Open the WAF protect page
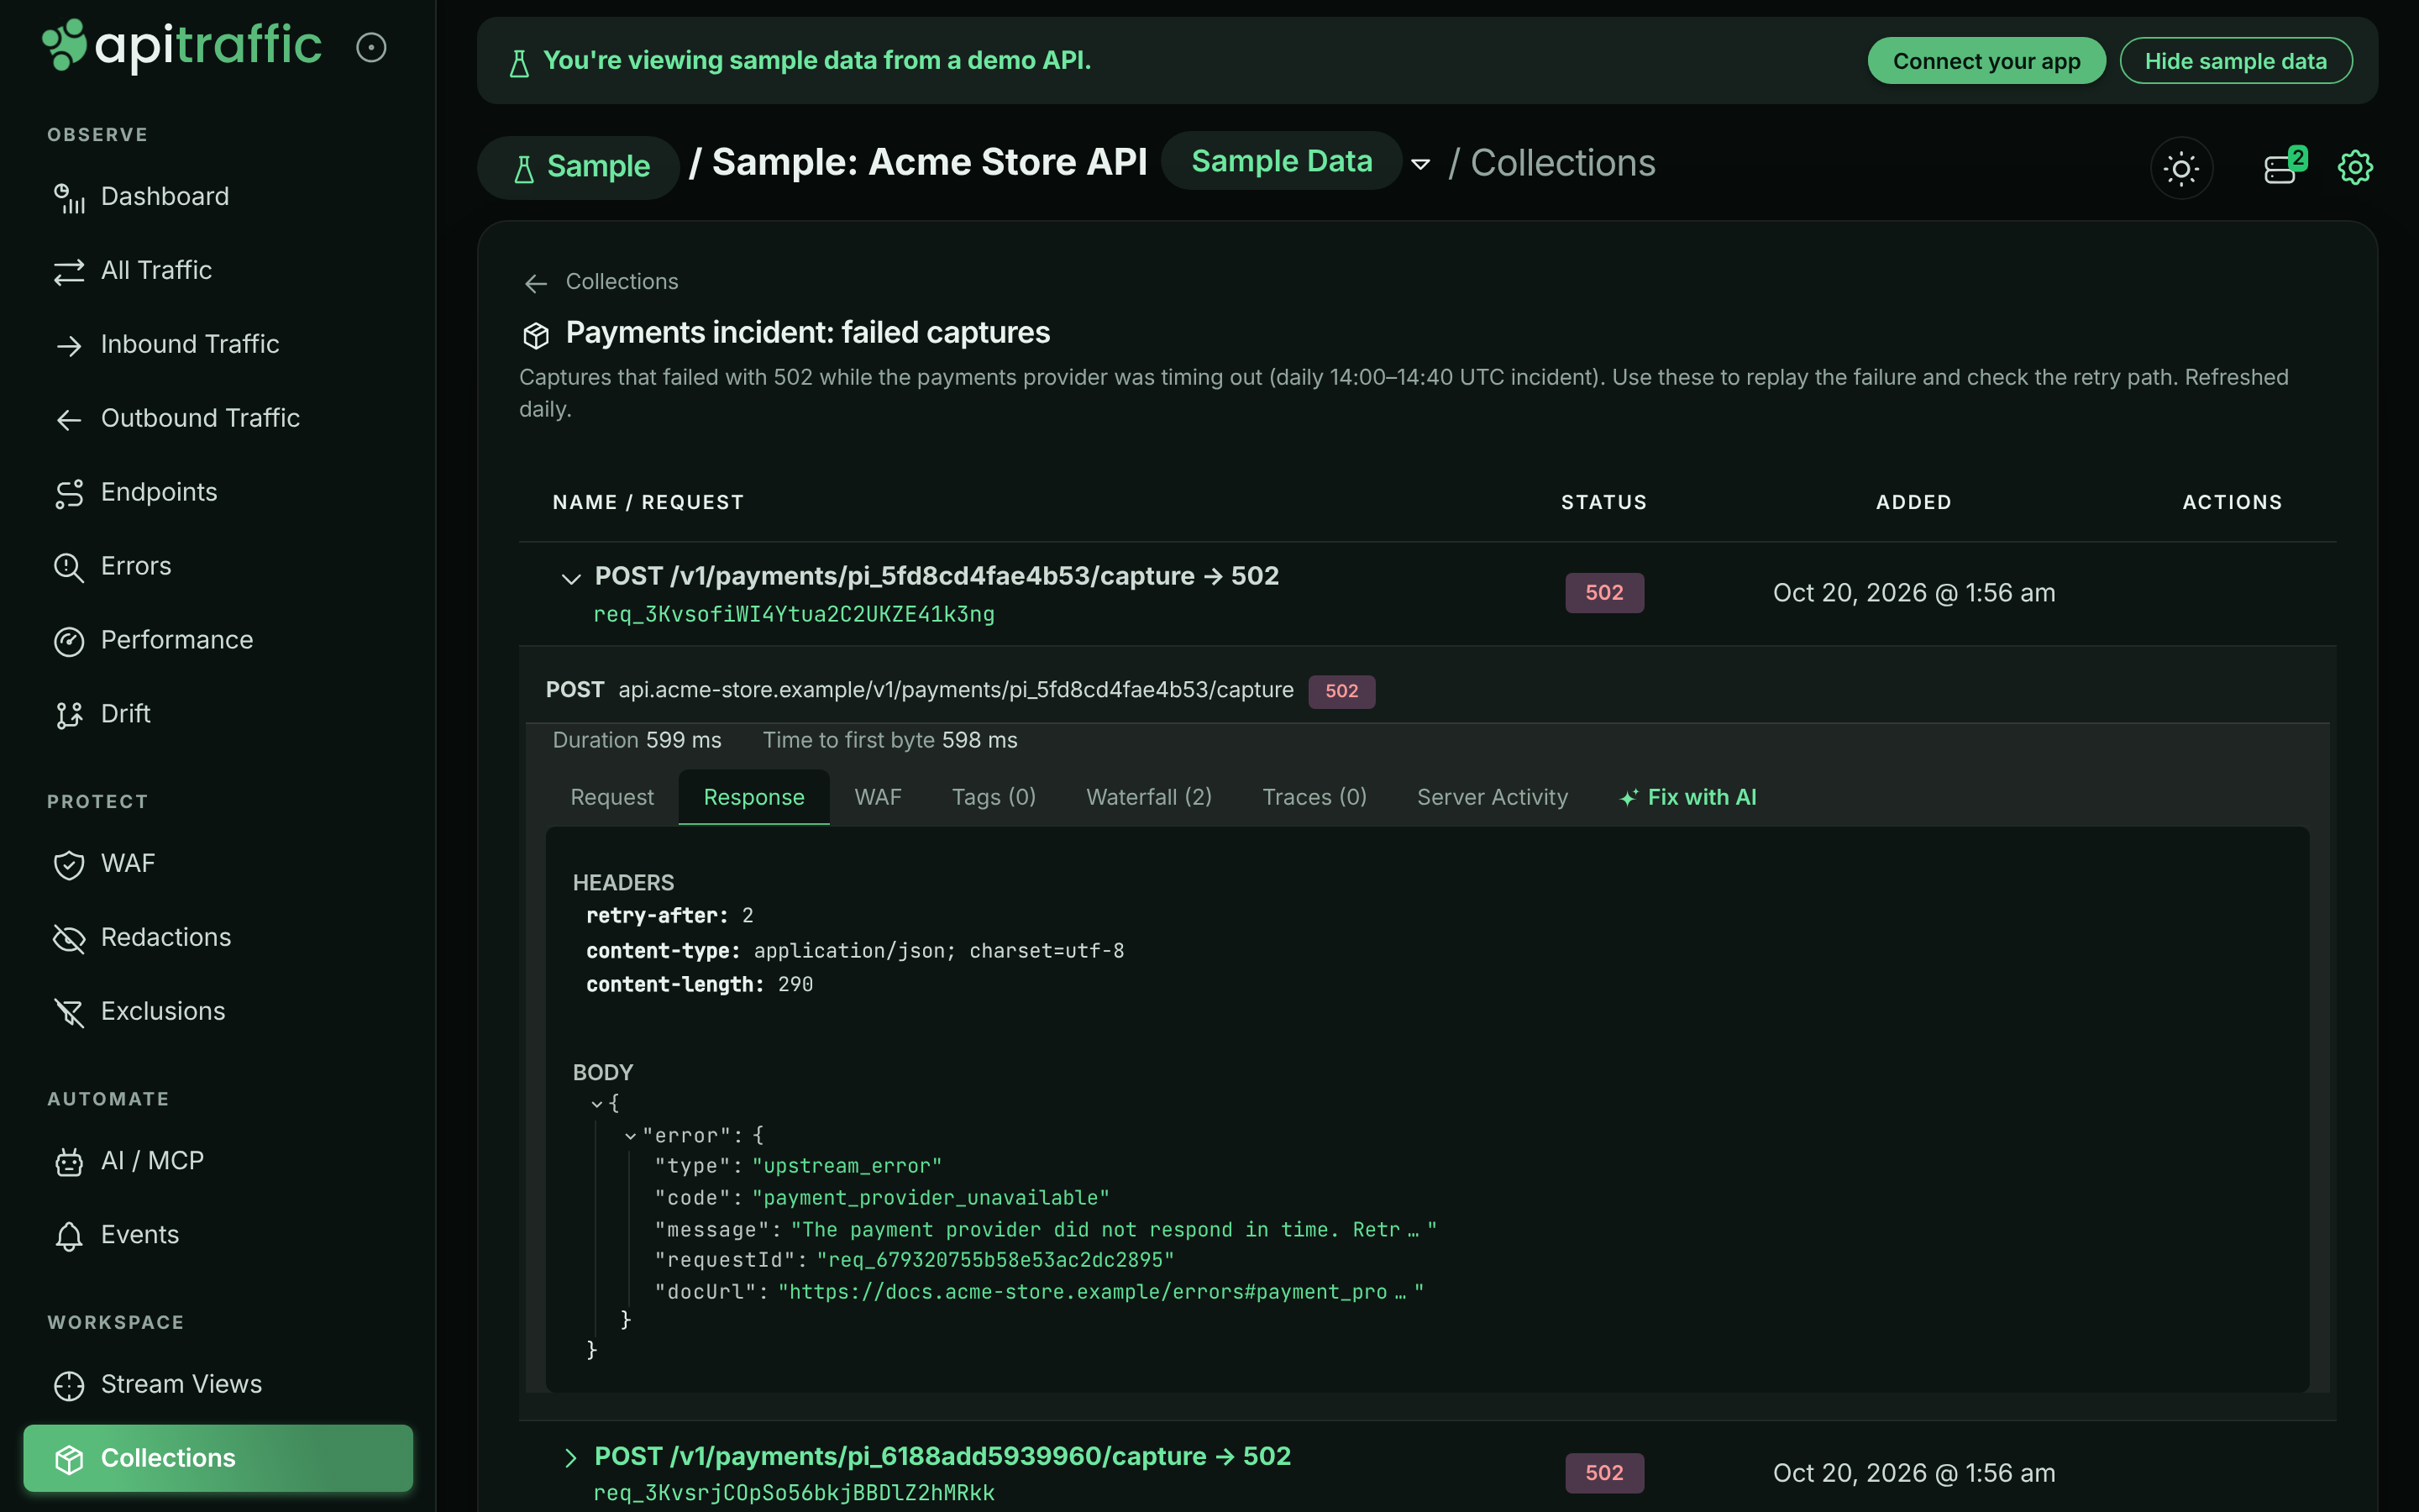Screen dimensions: 2419x1512 pos(218,863)
